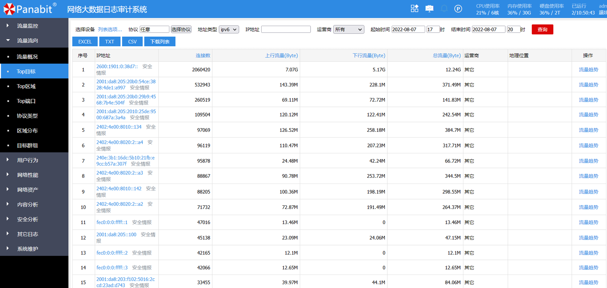This screenshot has height=288, width=607.
Task: Expand the 流量监控 sidebar section
Action: tap(34, 26)
